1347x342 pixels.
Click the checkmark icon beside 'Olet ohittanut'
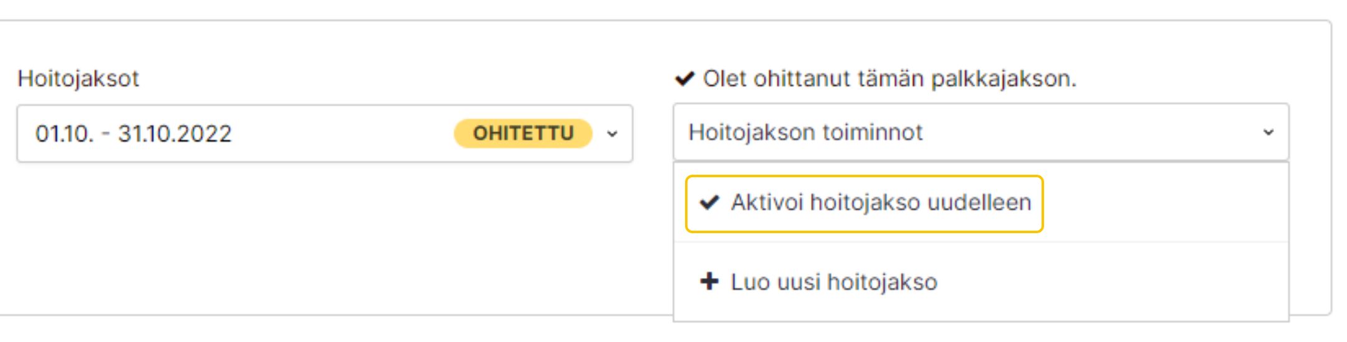(684, 79)
